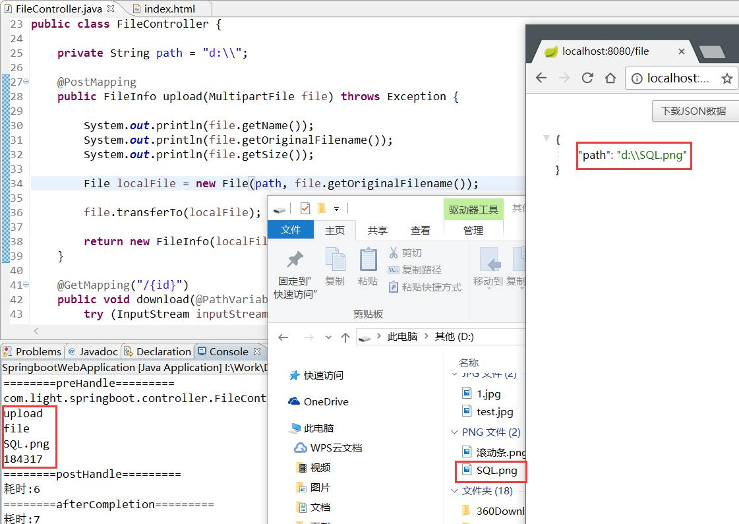The height and width of the screenshot is (524, 739).
Task: Open the Explorer recent locations dropdown arrow
Action: (x=328, y=337)
